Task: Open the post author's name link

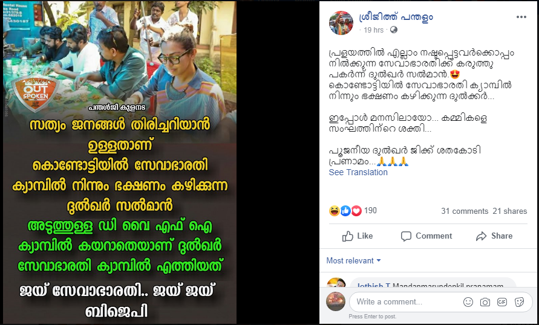Action: click(x=396, y=17)
